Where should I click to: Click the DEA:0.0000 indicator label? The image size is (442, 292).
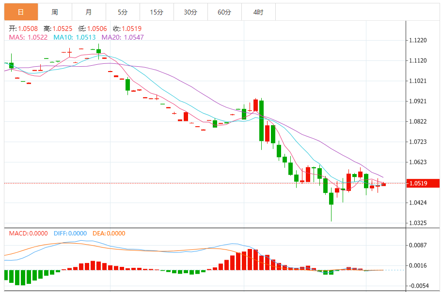(x=109, y=234)
